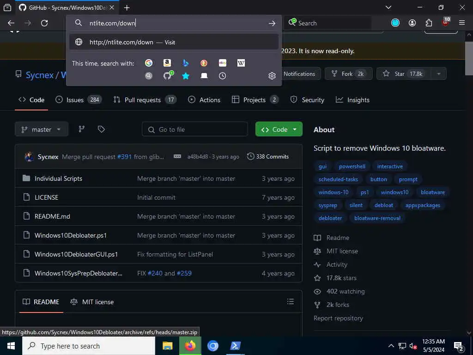Open README outline list icon
The image size is (473, 355).
291,301
